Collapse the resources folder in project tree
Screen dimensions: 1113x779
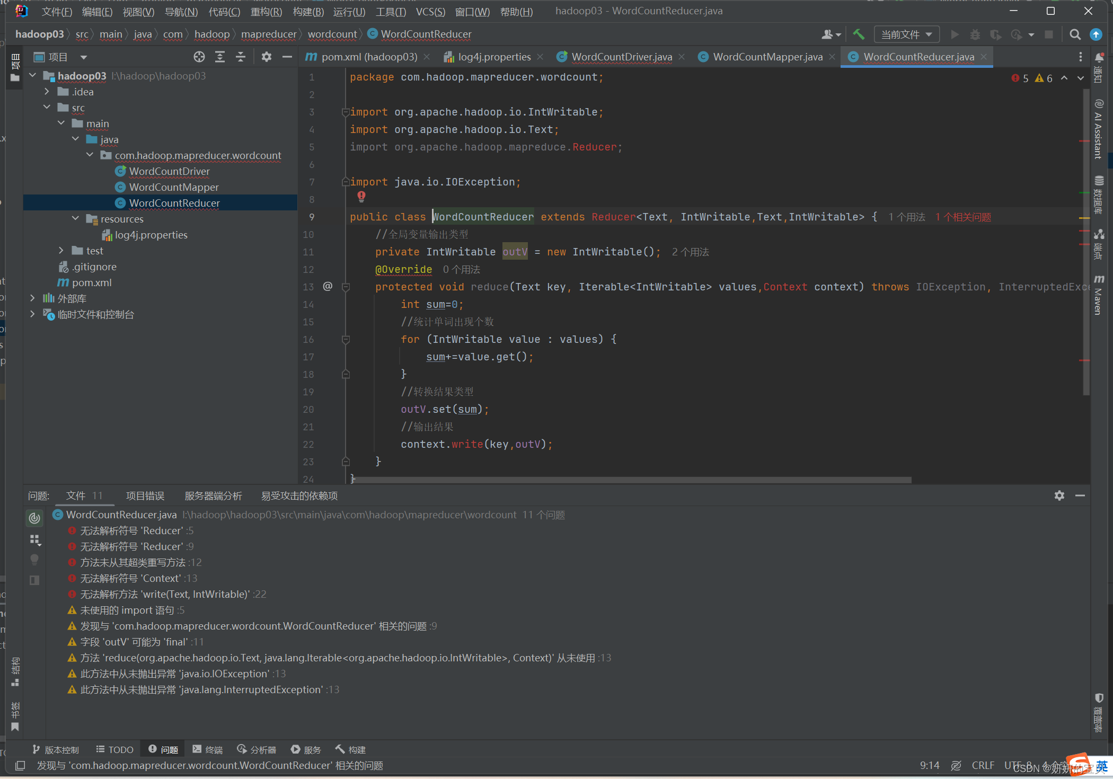(75, 219)
